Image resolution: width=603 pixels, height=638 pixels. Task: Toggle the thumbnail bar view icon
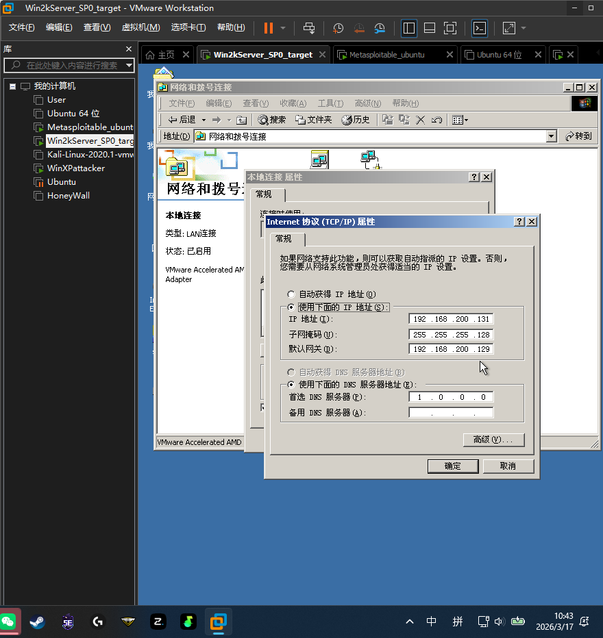point(430,28)
